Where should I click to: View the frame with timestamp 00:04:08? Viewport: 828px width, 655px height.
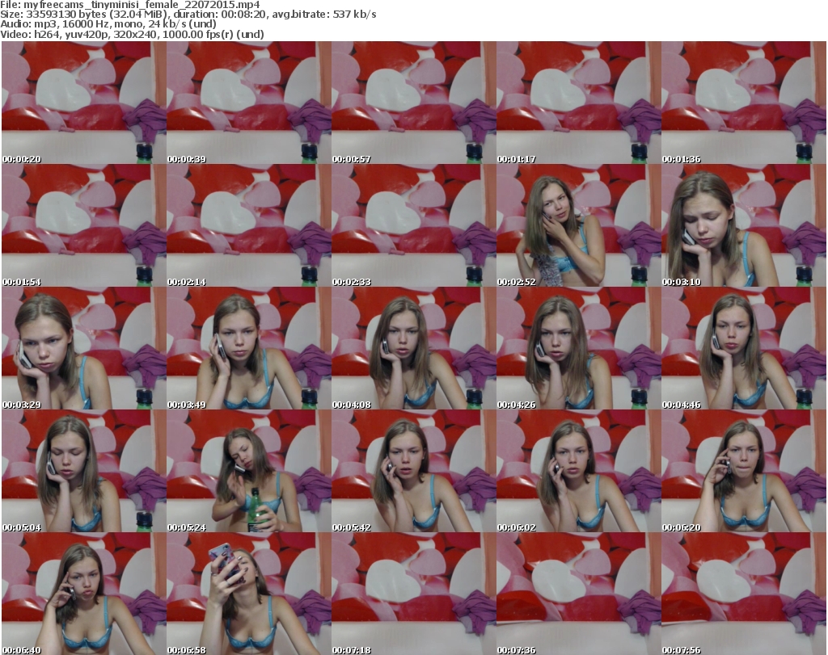pyautogui.click(x=413, y=348)
